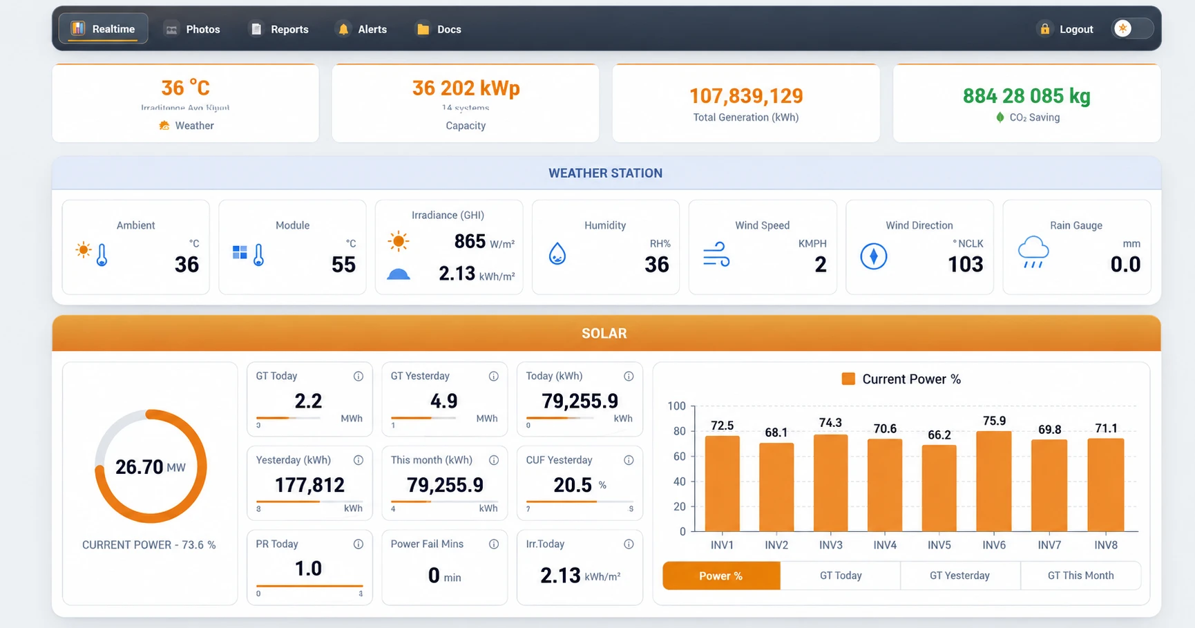
Task: Click the PR Today progress bar
Action: (x=309, y=586)
